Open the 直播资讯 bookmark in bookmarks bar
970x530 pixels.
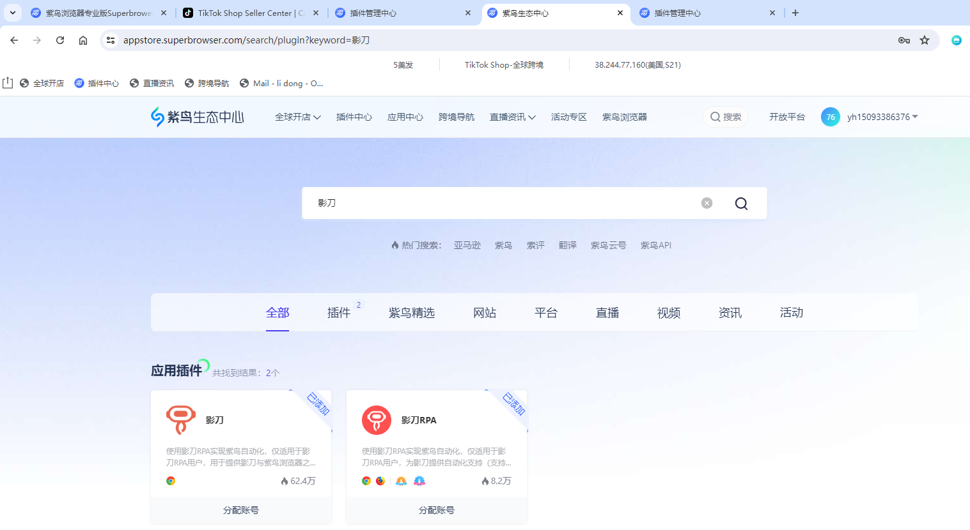tap(152, 83)
